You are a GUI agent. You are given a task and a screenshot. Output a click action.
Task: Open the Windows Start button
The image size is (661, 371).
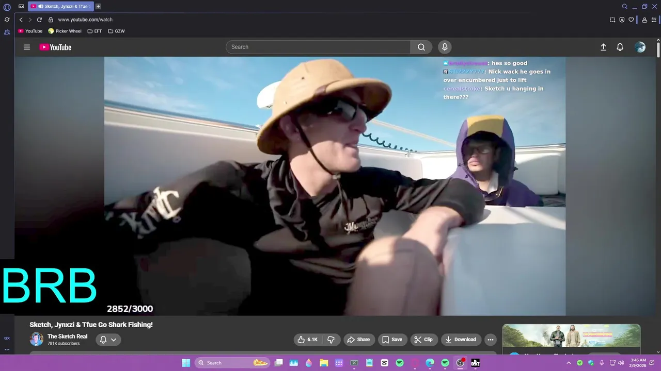[x=186, y=363]
